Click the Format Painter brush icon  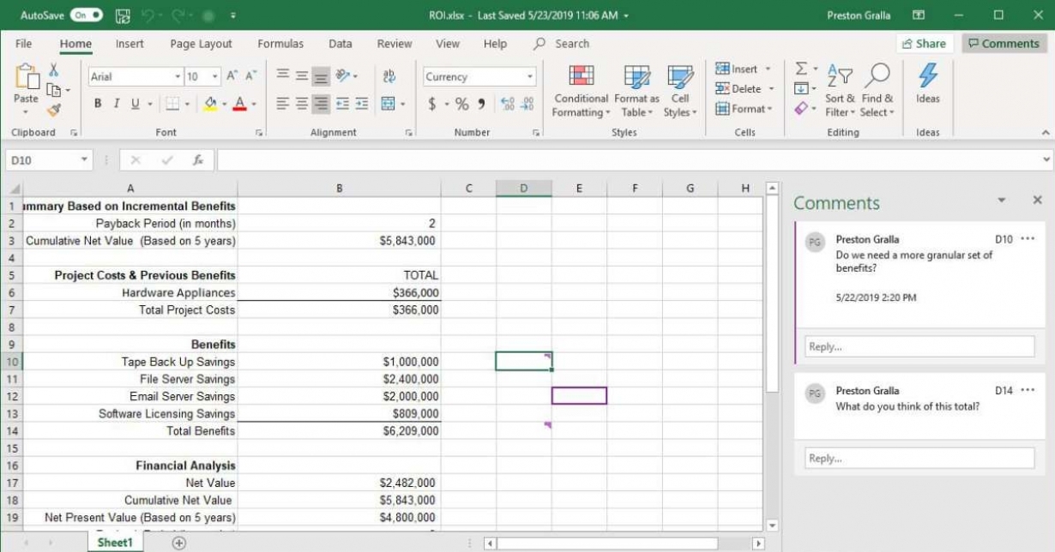pos(53,111)
